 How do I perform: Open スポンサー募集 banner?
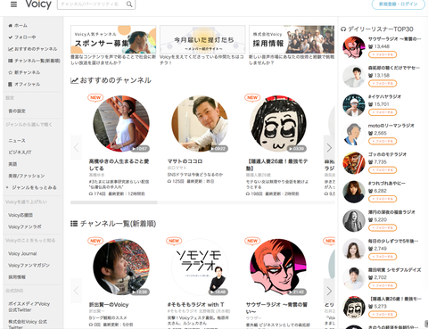[113, 39]
